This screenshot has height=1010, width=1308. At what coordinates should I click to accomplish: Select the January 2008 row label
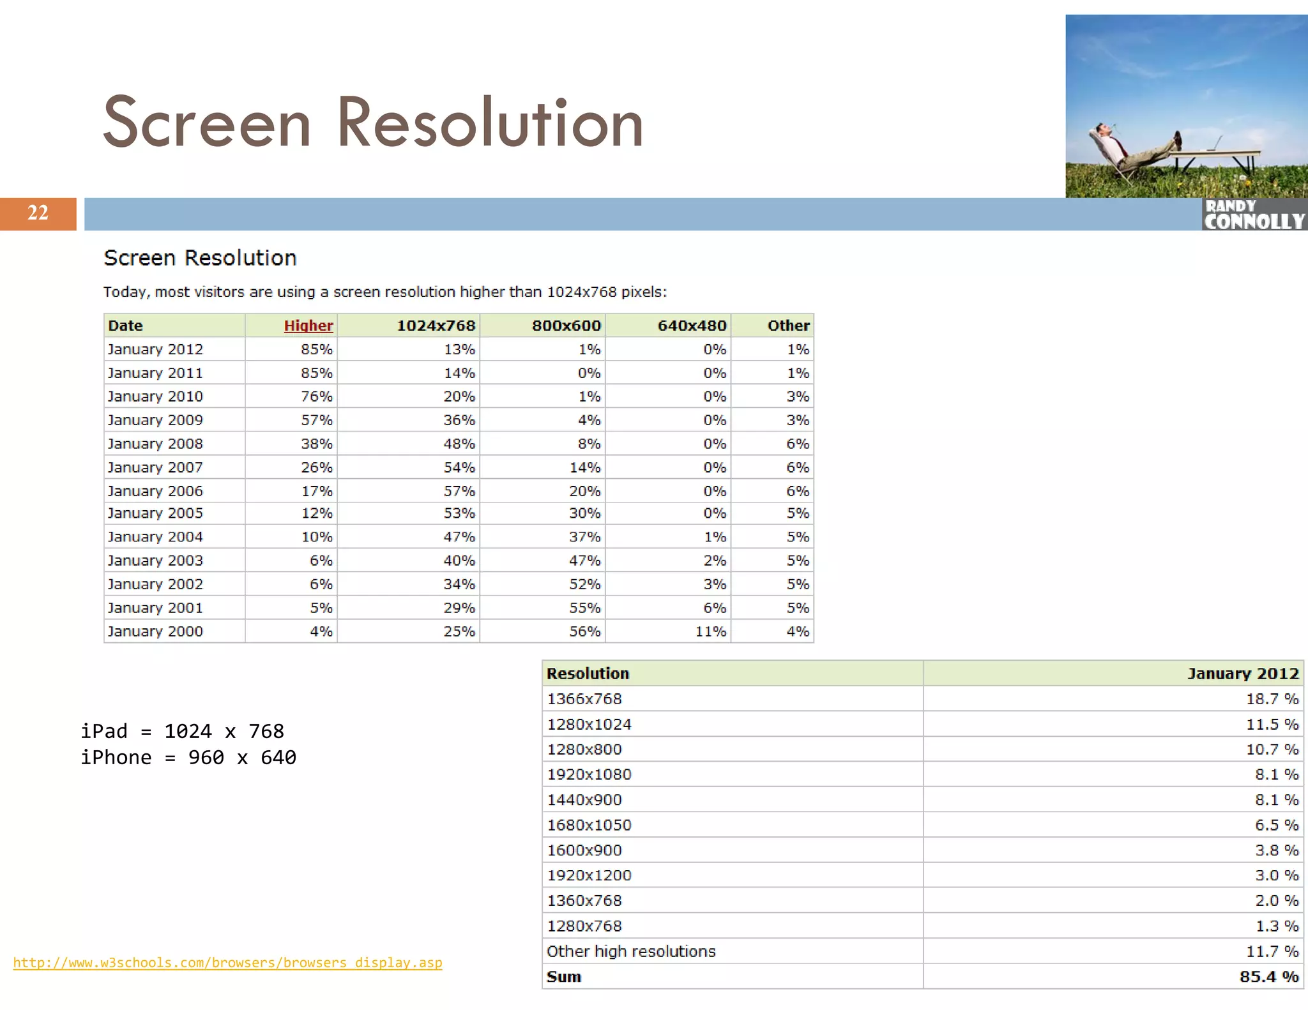[155, 444]
